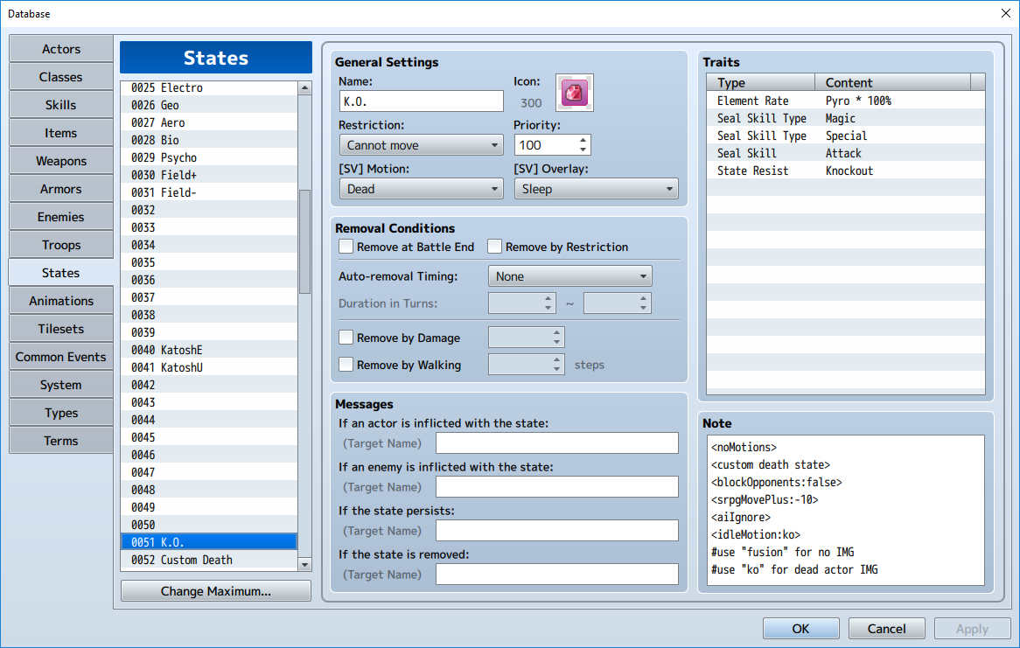
Task: Select the State Resist Knockout trait
Action: click(x=846, y=171)
